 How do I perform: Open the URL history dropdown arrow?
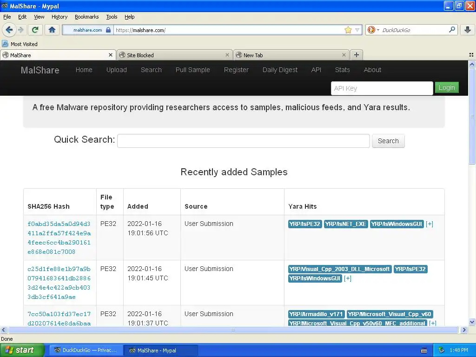[357, 30]
